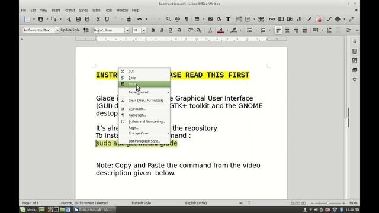
Task: Click the New document icon
Action: (27, 19)
